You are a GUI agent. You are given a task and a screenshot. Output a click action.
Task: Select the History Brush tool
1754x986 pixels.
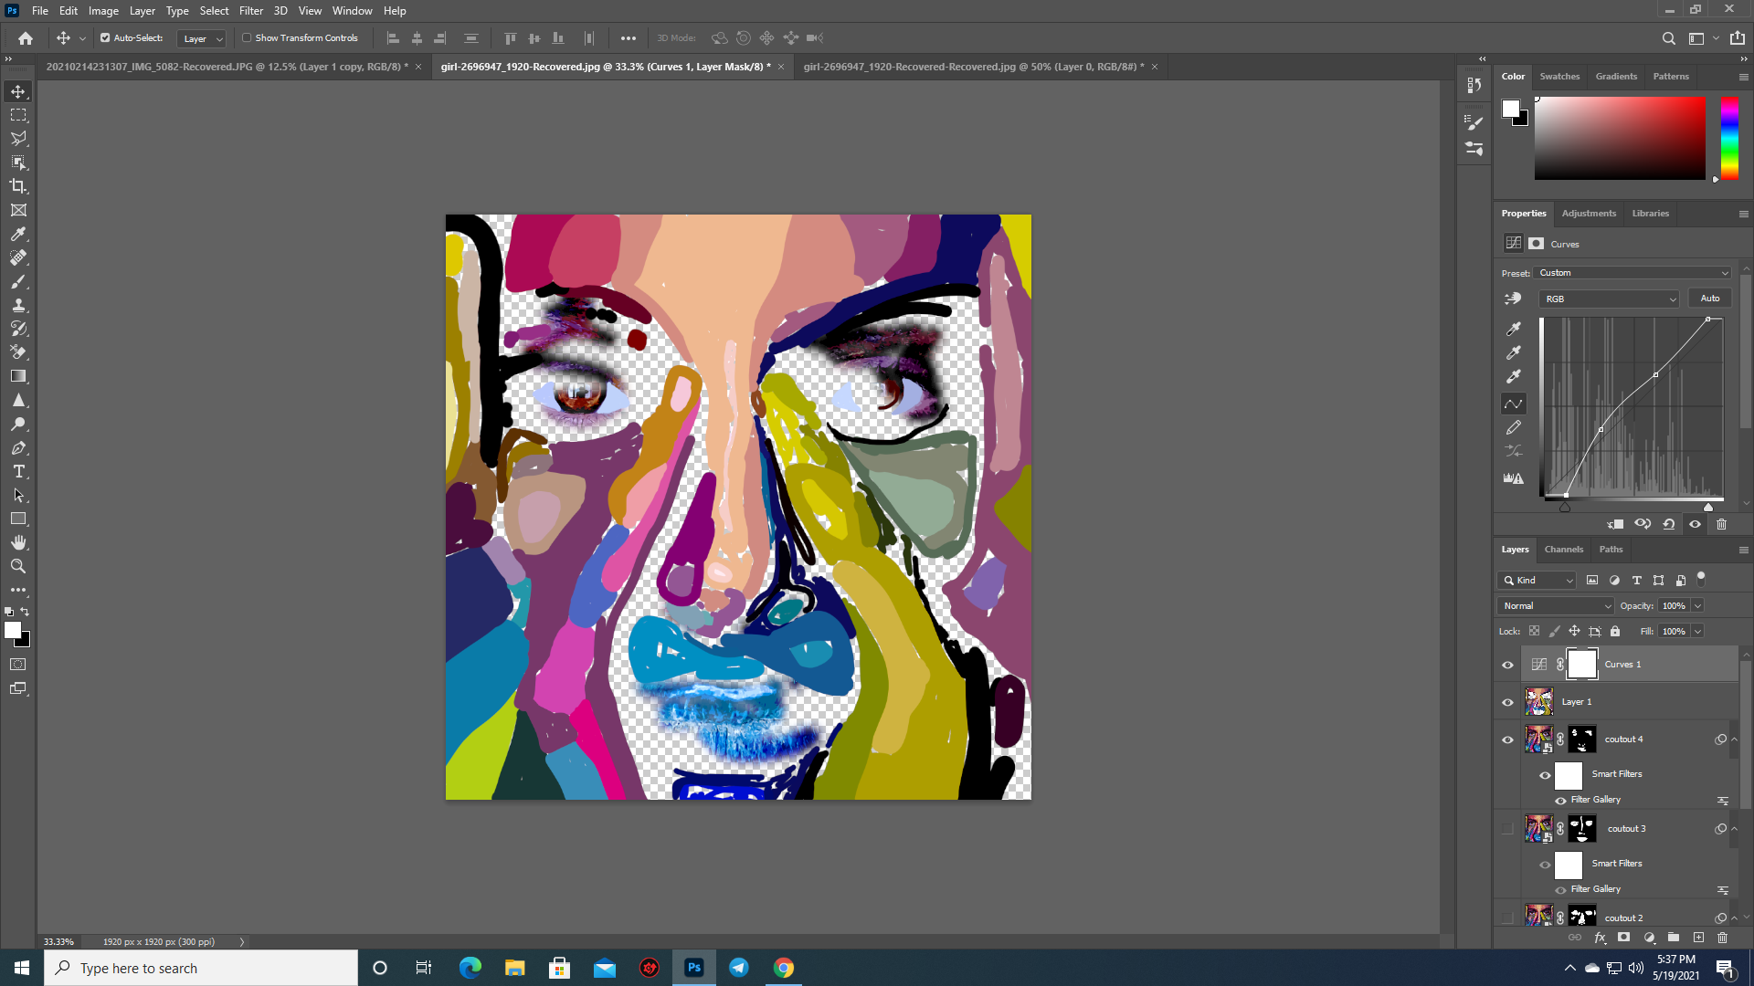pos(18,329)
